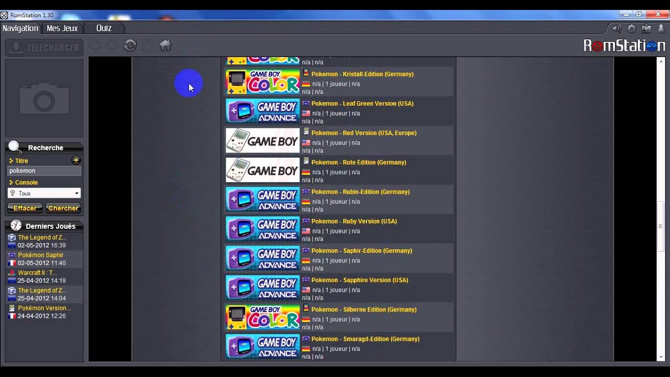Click the USA flag beside Ruby Version

306,231
